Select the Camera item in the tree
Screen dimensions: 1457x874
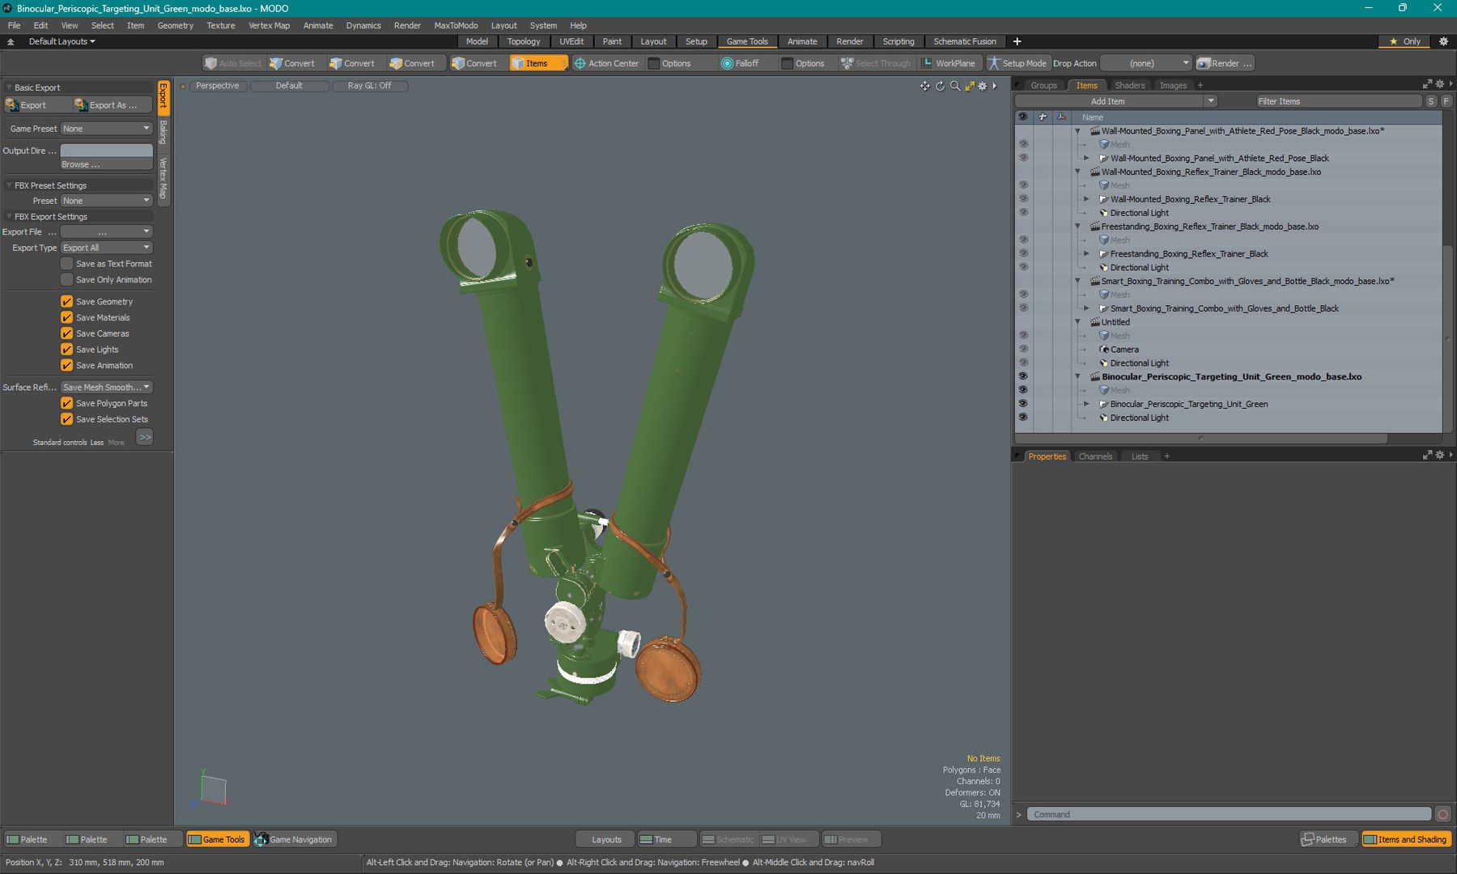1124,350
